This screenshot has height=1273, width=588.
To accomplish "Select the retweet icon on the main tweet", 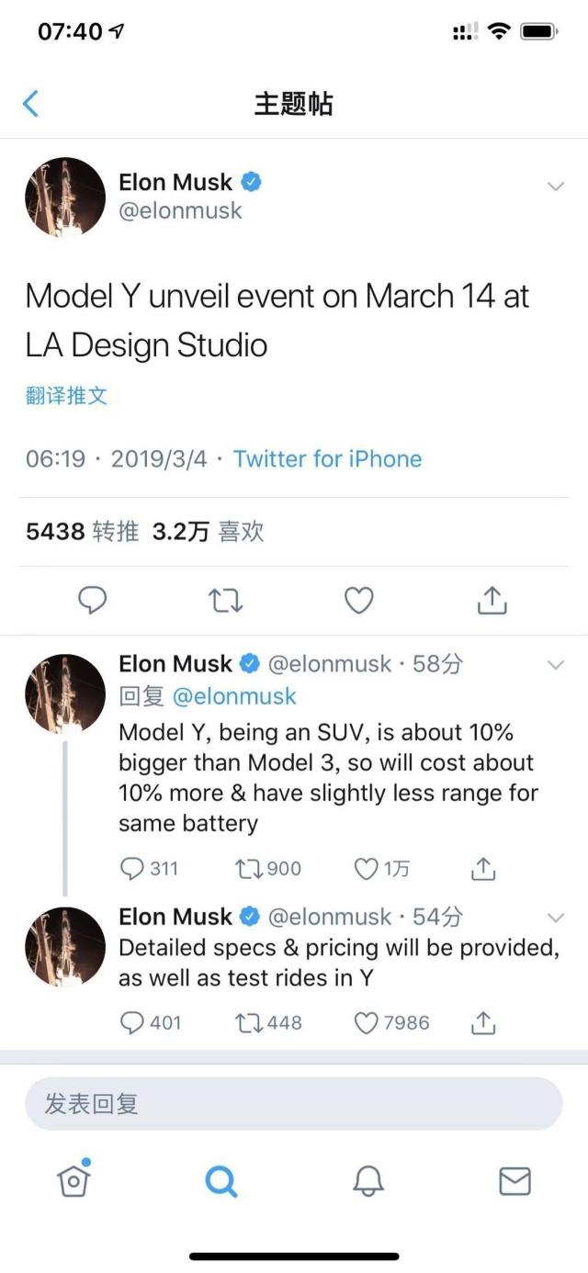I will [x=224, y=601].
